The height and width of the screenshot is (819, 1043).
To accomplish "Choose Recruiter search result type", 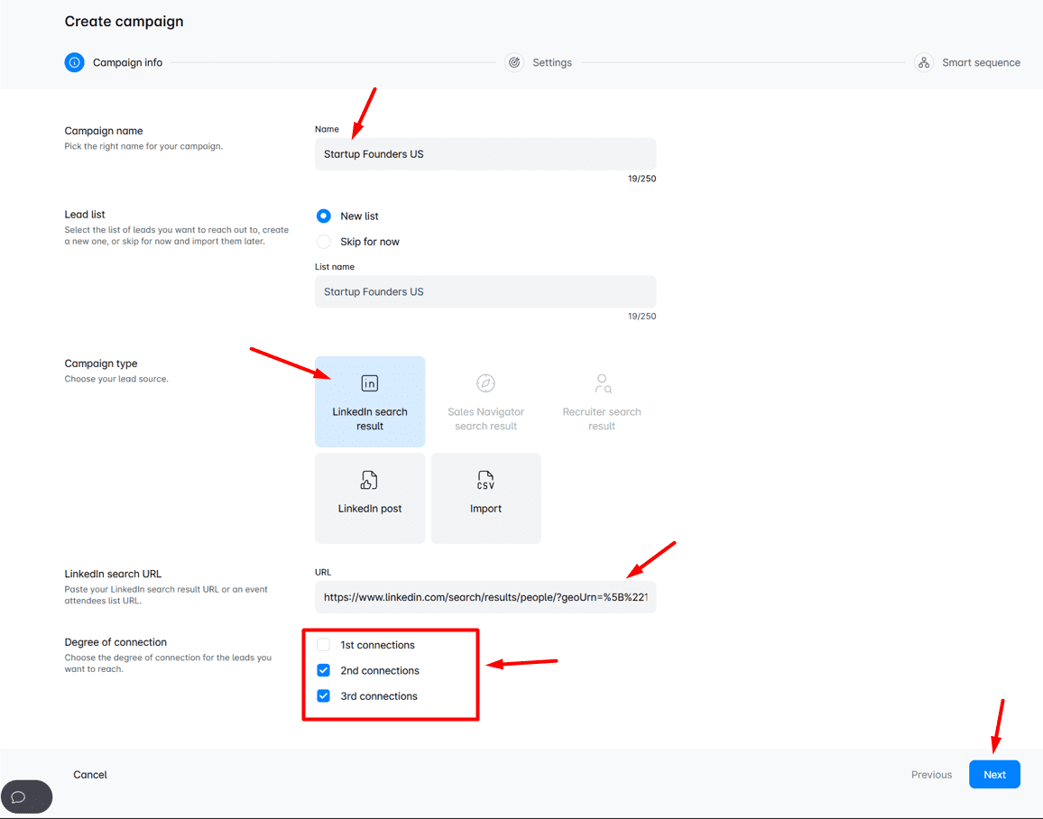I will click(602, 401).
